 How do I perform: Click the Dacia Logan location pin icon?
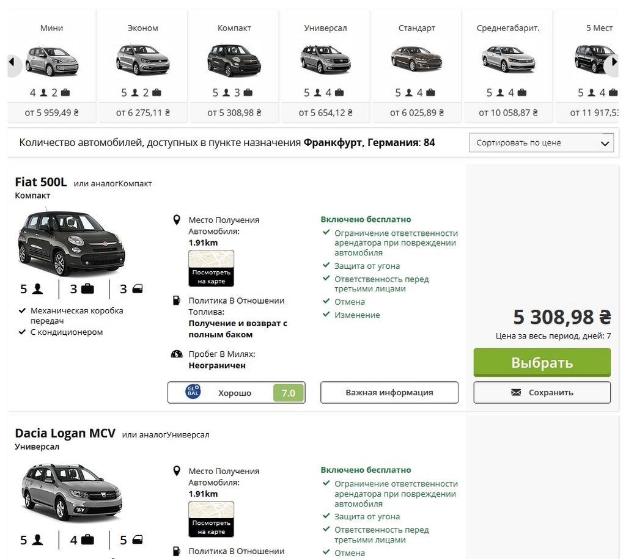(177, 471)
